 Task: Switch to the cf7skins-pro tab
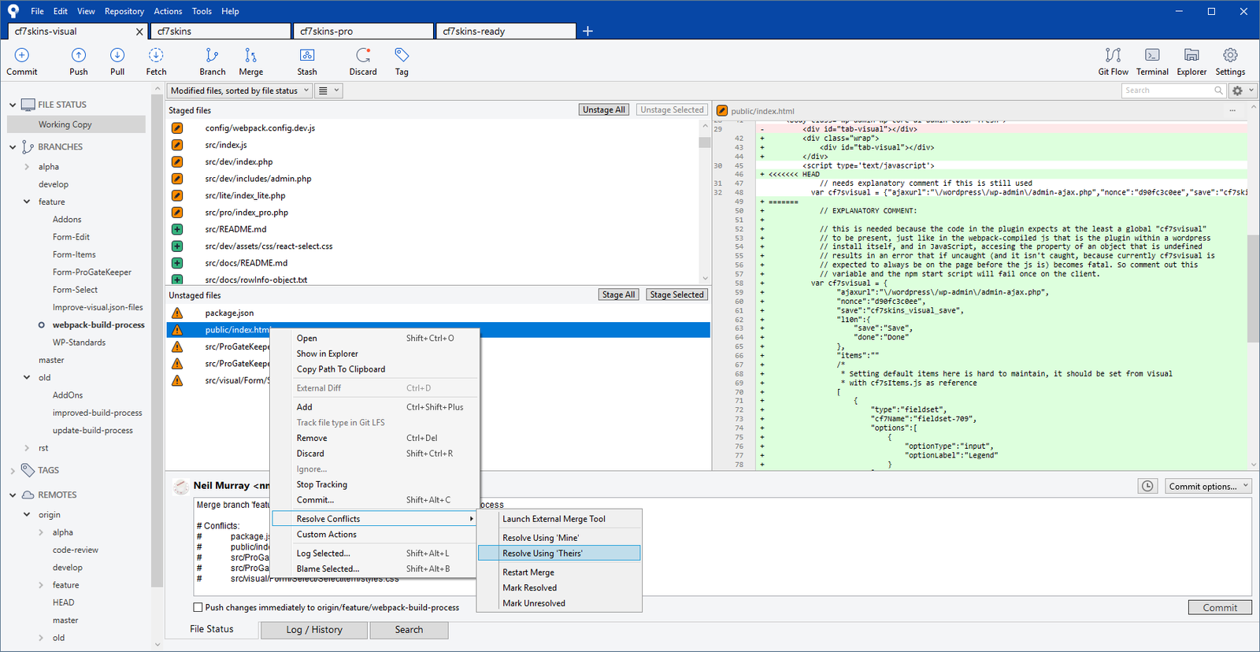[x=363, y=31]
